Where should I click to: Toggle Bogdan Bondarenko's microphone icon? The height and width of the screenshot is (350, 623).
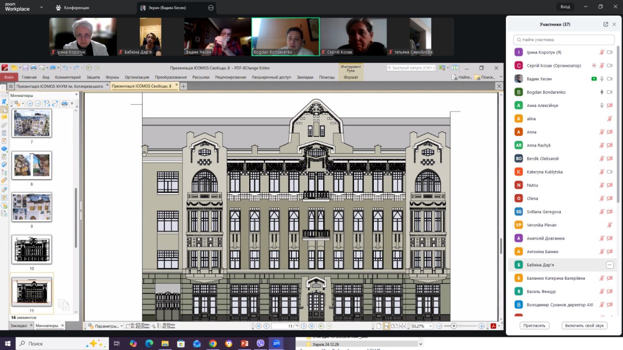pyautogui.click(x=601, y=92)
